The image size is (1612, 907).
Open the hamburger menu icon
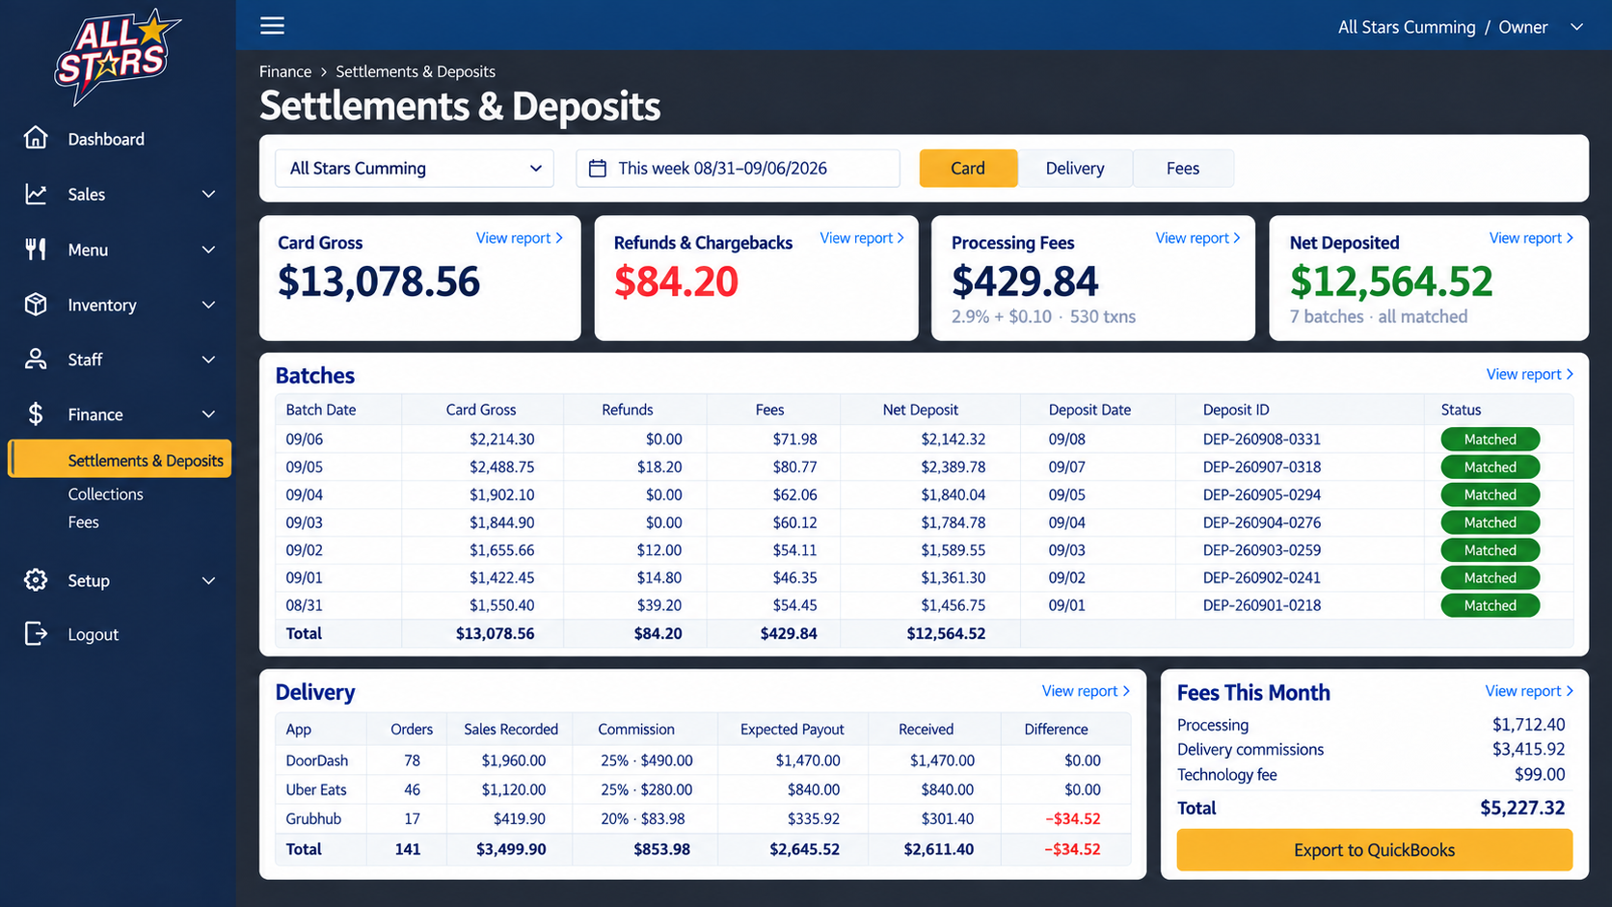coord(272,26)
